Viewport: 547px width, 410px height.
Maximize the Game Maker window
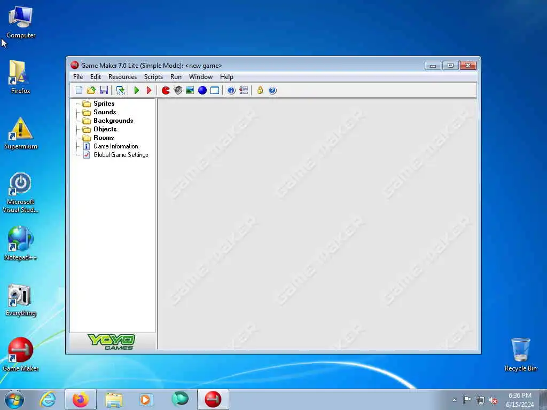pyautogui.click(x=450, y=66)
